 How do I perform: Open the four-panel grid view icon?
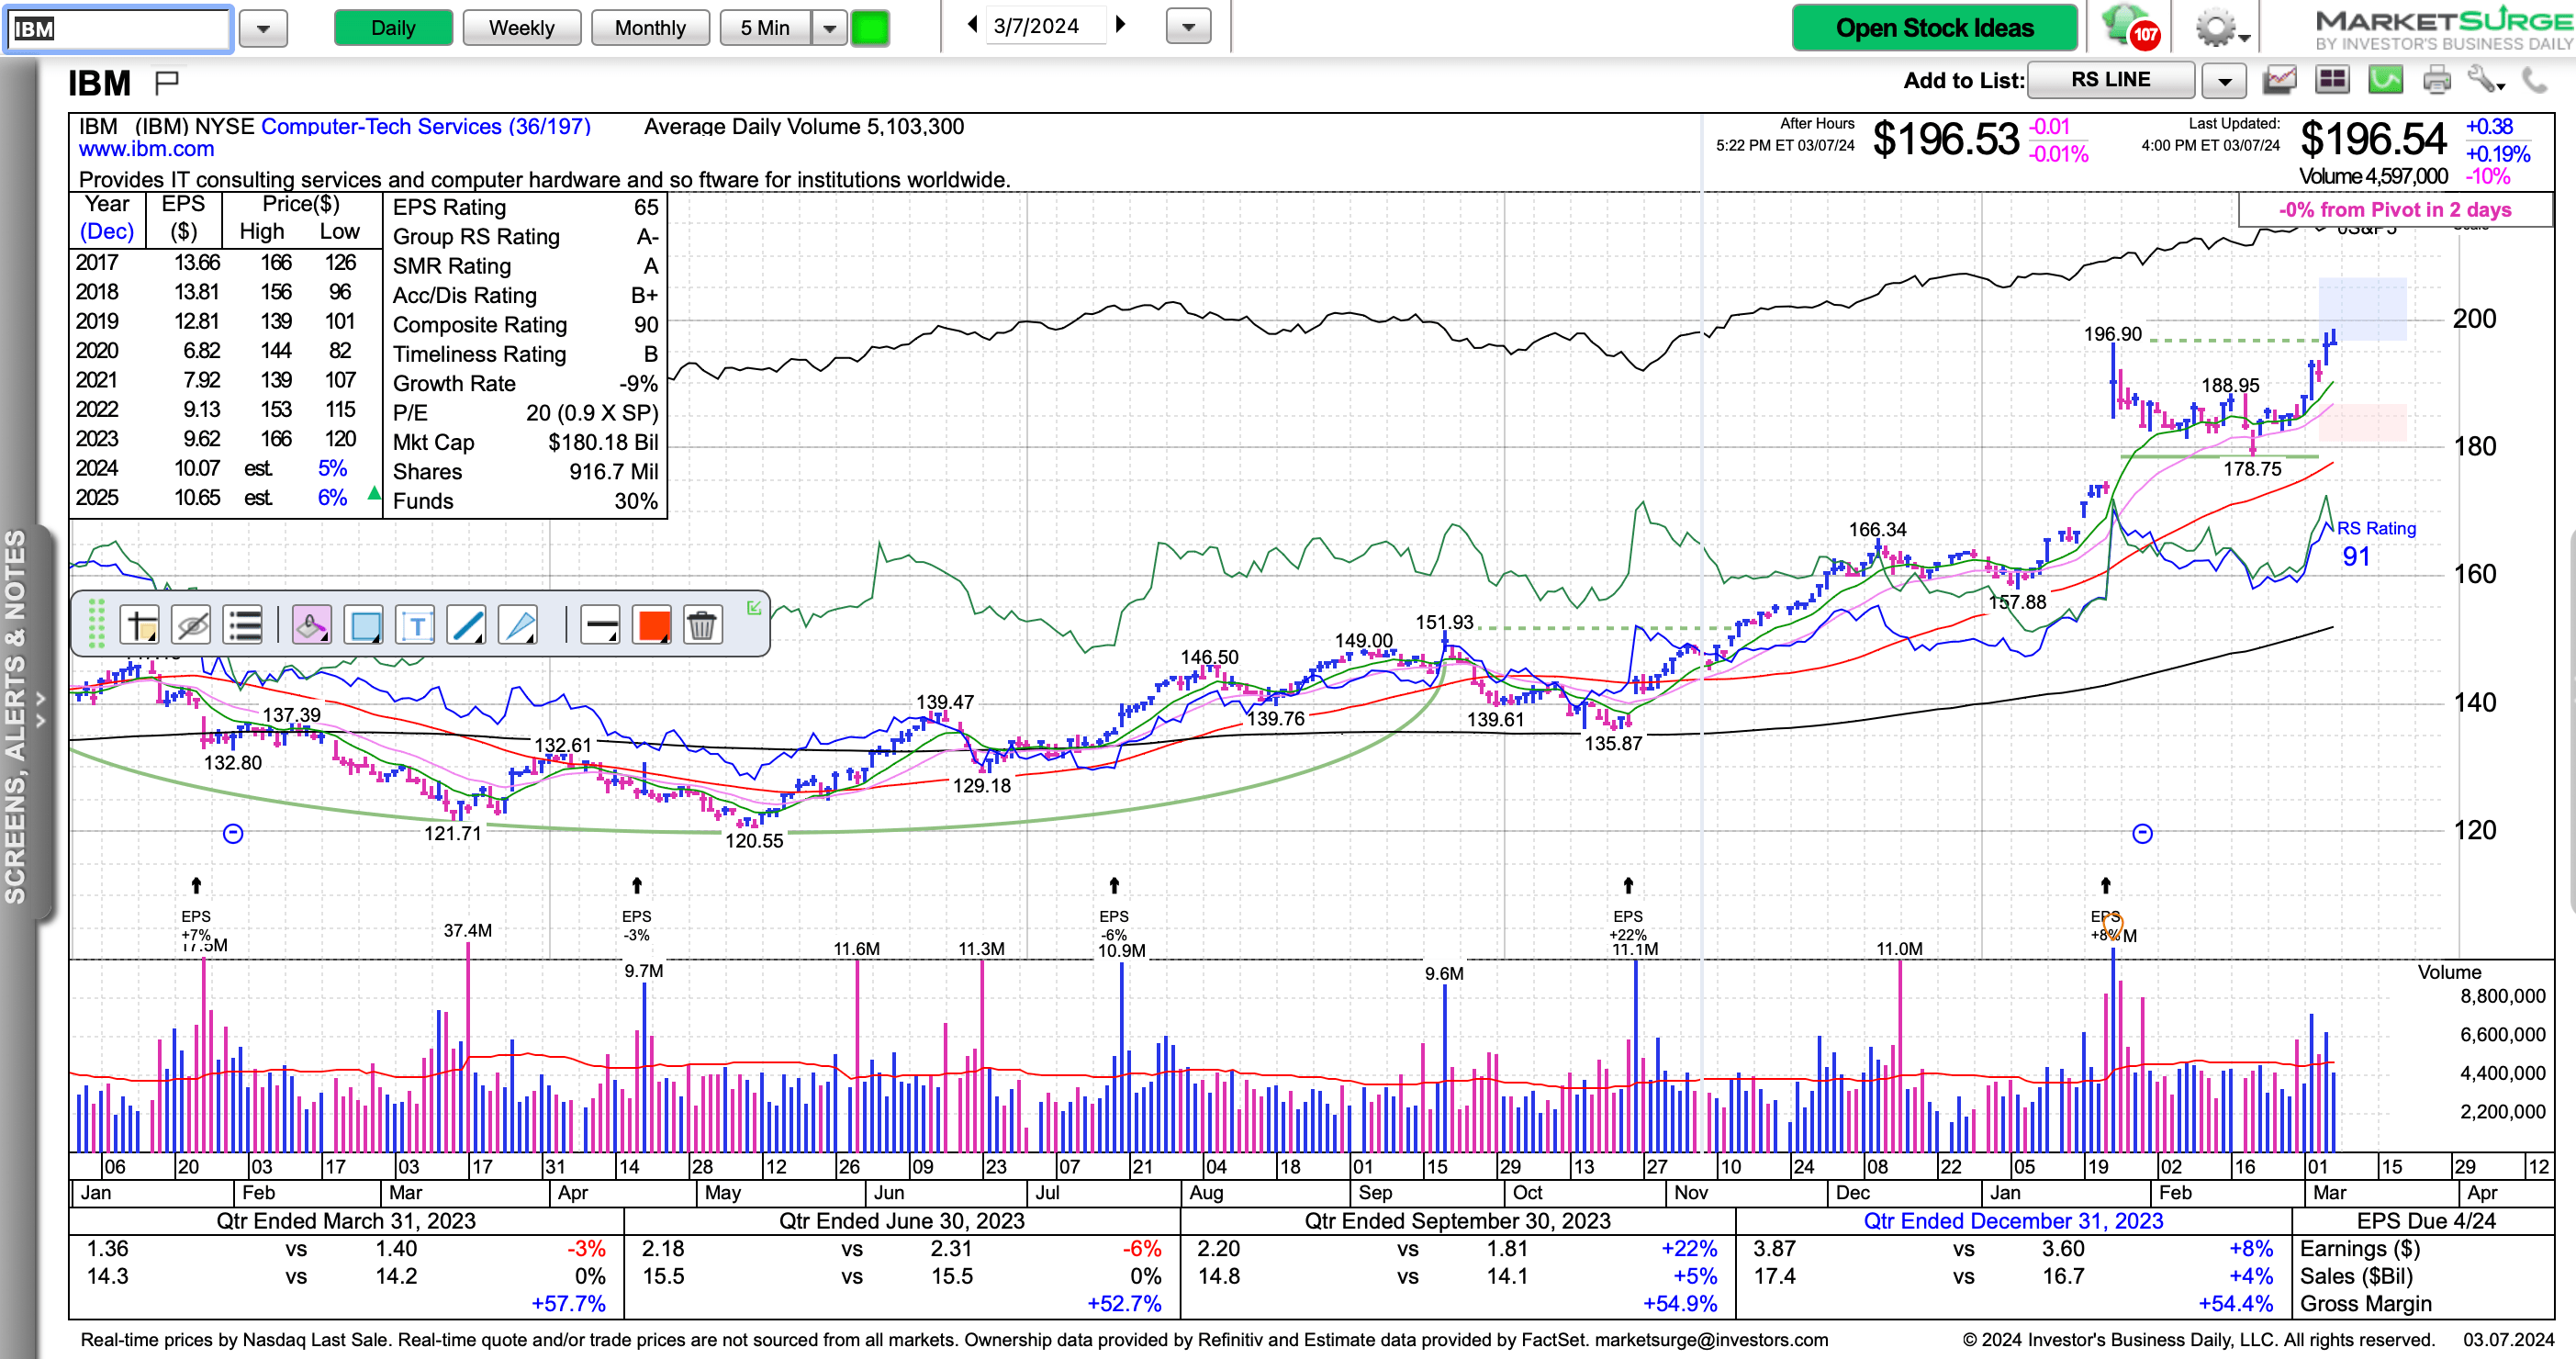(x=2332, y=80)
